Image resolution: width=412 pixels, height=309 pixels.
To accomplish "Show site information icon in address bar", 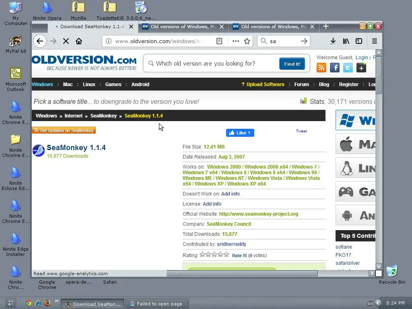I will (x=109, y=41).
